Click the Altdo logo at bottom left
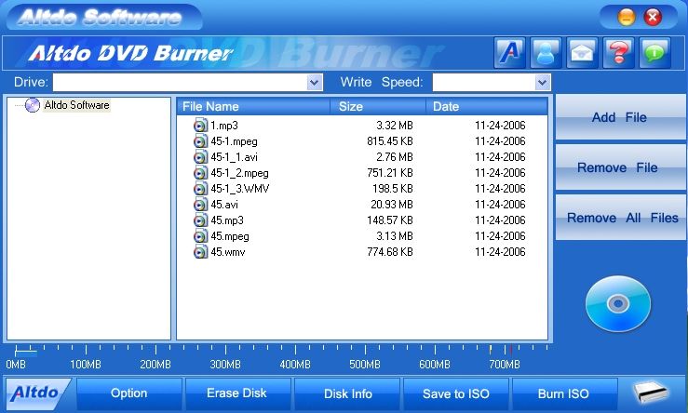 pyautogui.click(x=38, y=393)
